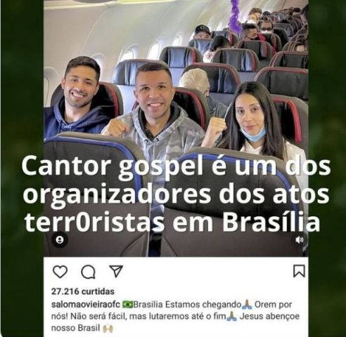Tap the woman with mask under chin
The height and width of the screenshot is (337, 346).
(252, 119)
